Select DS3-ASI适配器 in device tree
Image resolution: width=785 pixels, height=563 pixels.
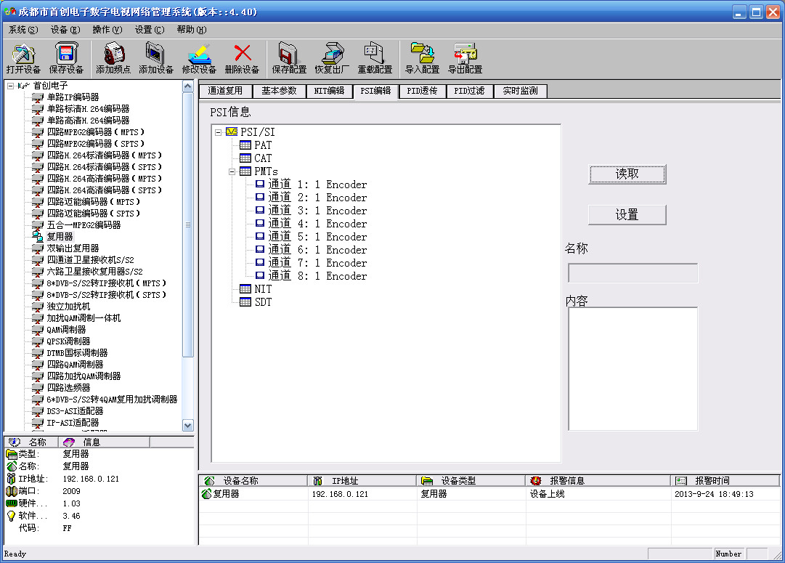[x=75, y=411]
